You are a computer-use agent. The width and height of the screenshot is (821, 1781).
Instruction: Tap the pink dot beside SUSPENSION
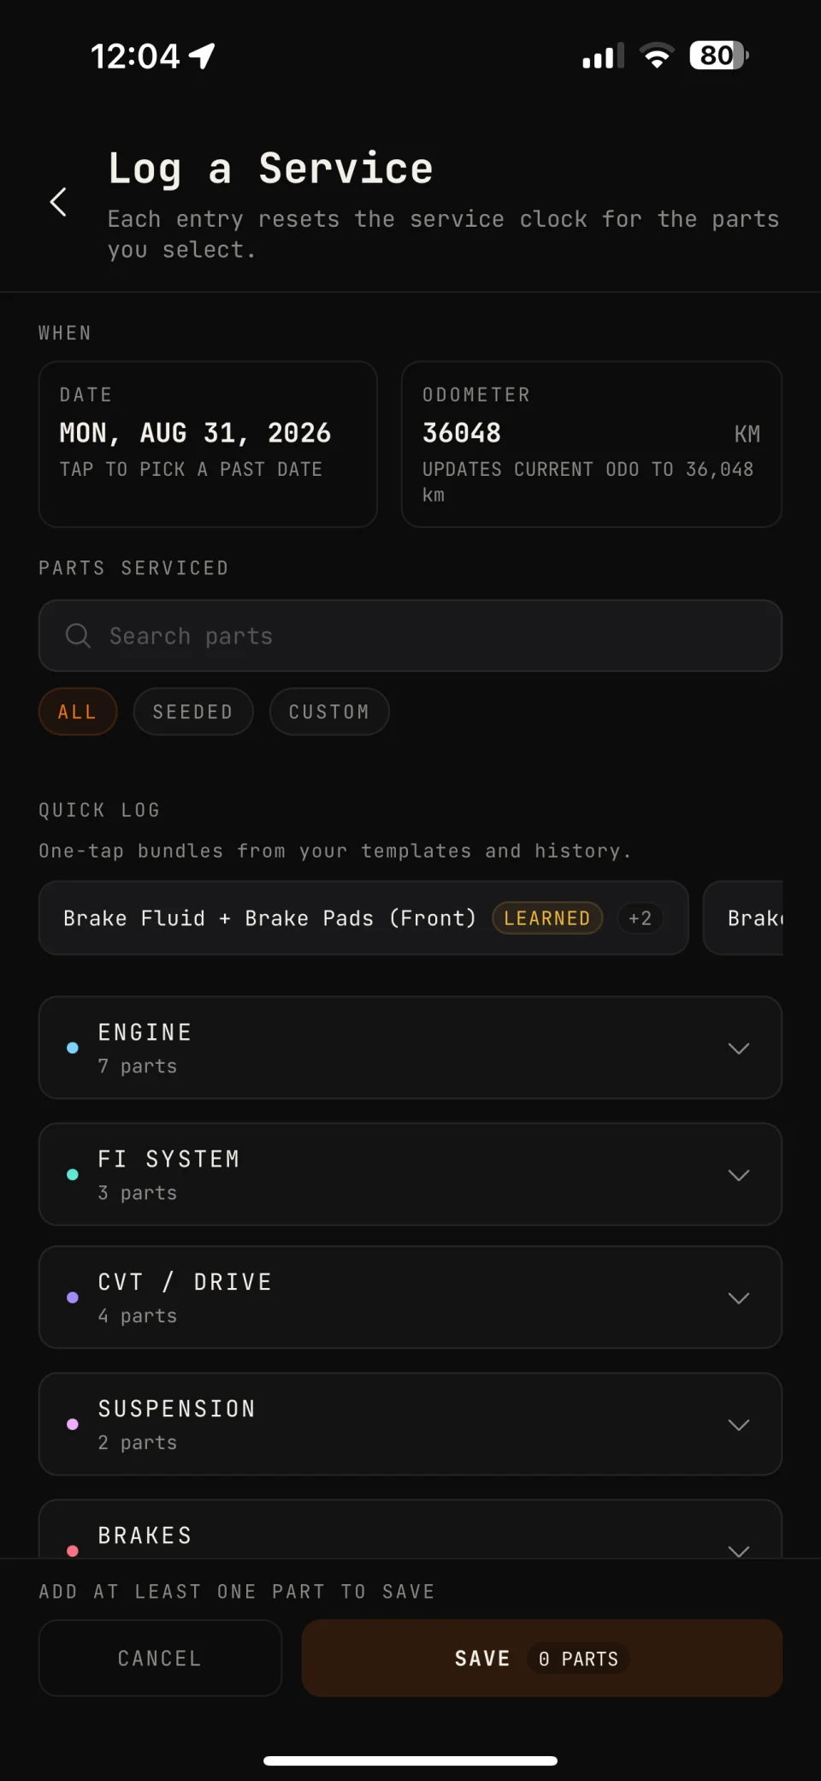[73, 1424]
